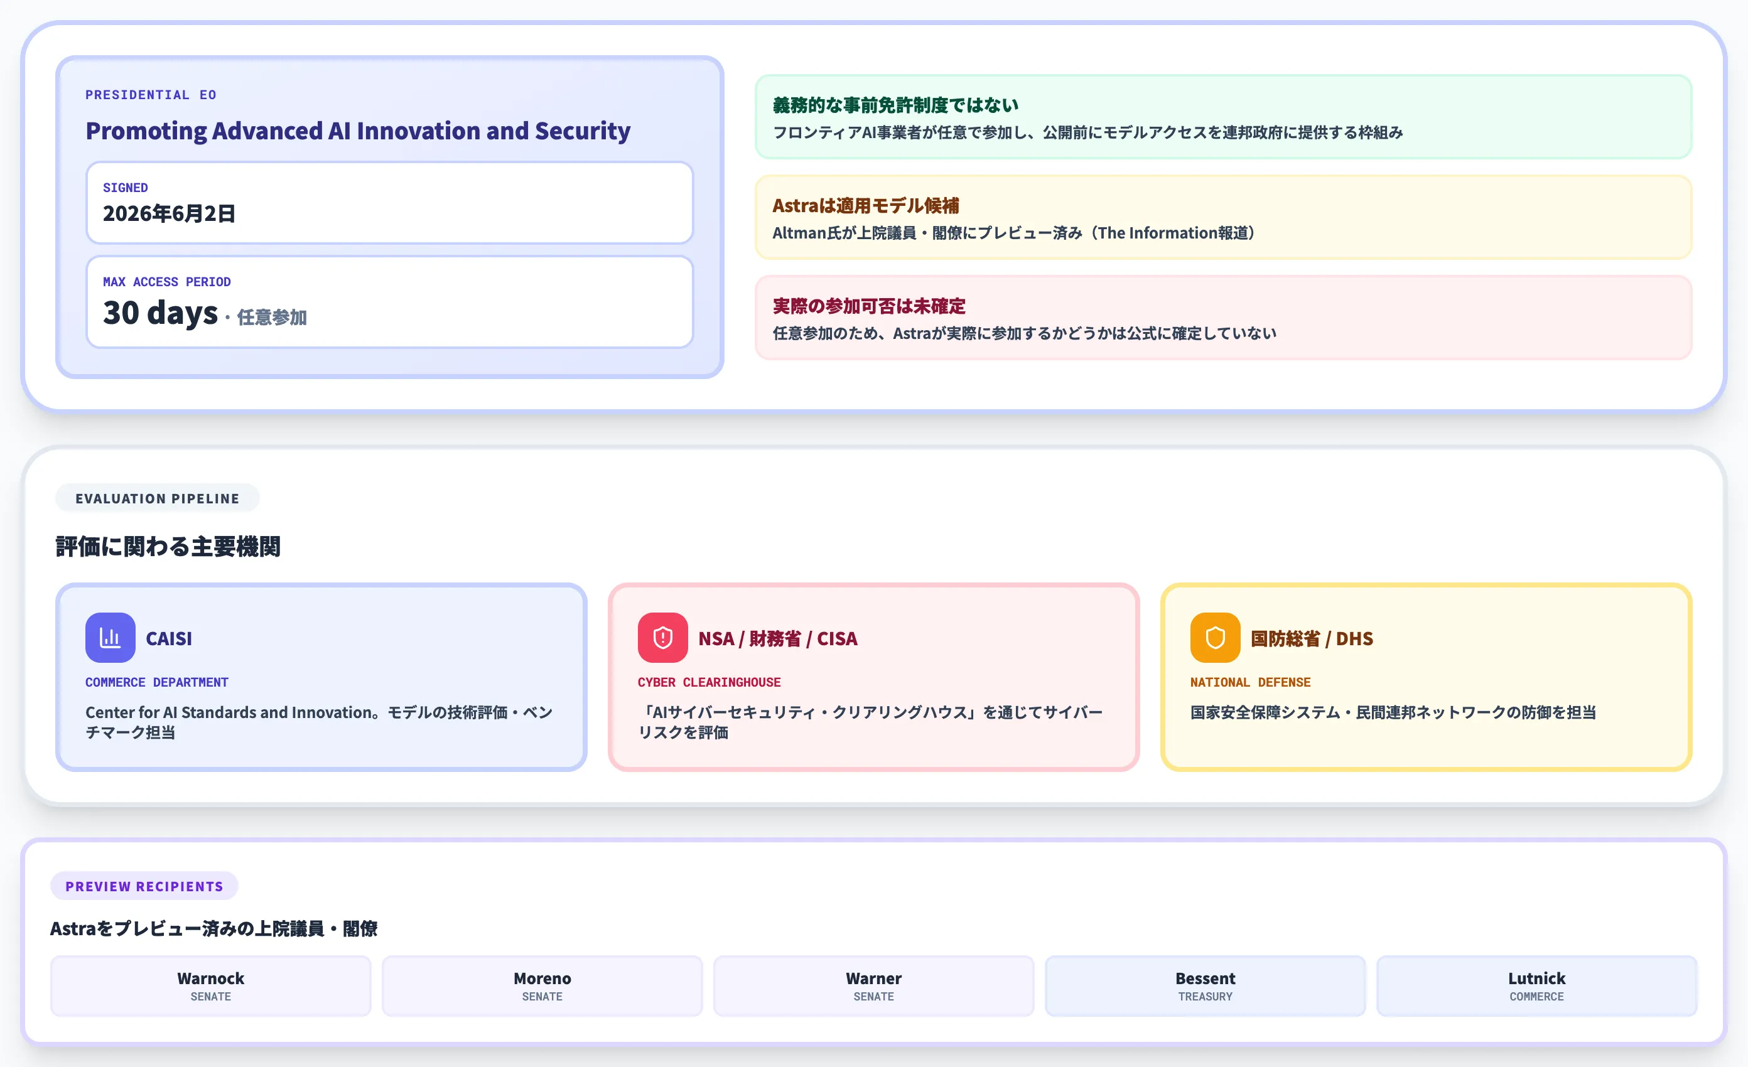Screen dimensions: 1748x1067
Task: Select the Bessent Treasury recipient card
Action: coord(1206,985)
